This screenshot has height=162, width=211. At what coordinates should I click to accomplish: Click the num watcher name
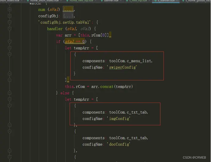[x=41, y=9]
